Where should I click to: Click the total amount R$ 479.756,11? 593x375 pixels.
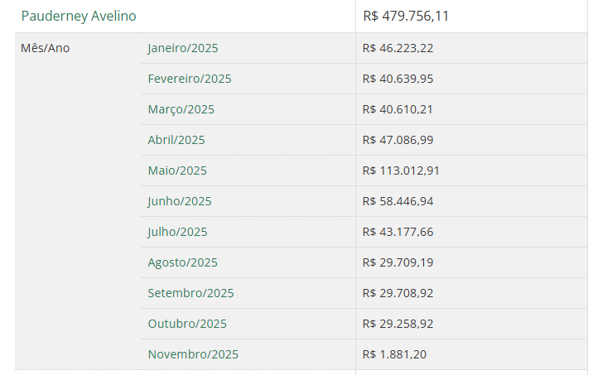point(406,16)
